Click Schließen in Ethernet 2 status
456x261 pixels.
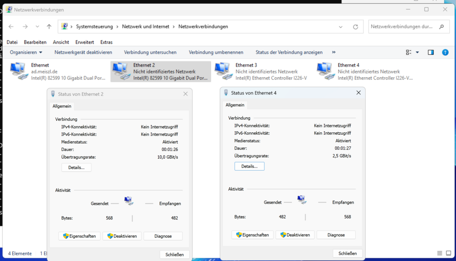175,255
